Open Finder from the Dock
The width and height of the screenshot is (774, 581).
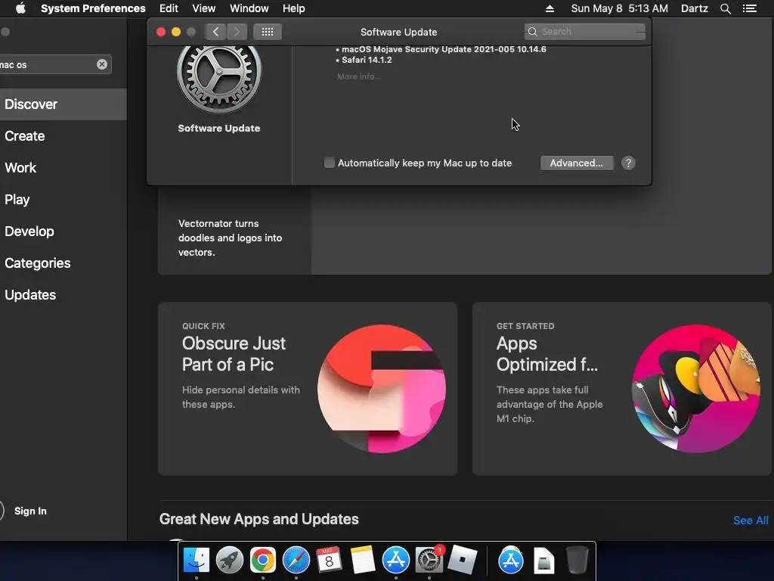pos(197,560)
